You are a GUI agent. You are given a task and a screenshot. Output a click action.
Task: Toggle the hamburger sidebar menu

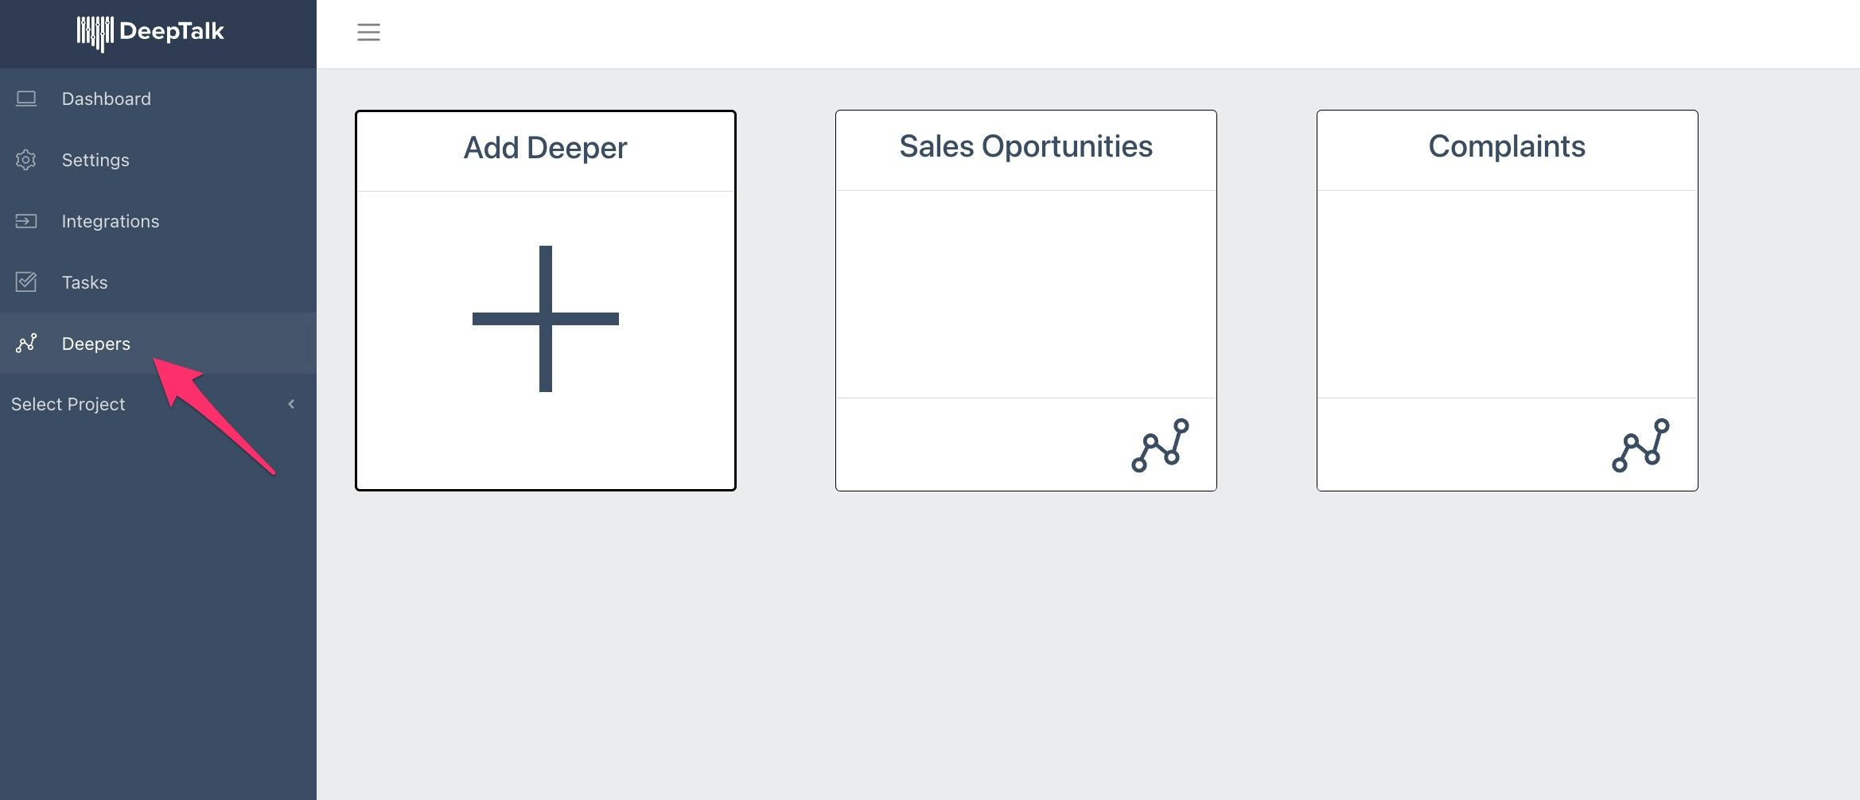(x=368, y=33)
